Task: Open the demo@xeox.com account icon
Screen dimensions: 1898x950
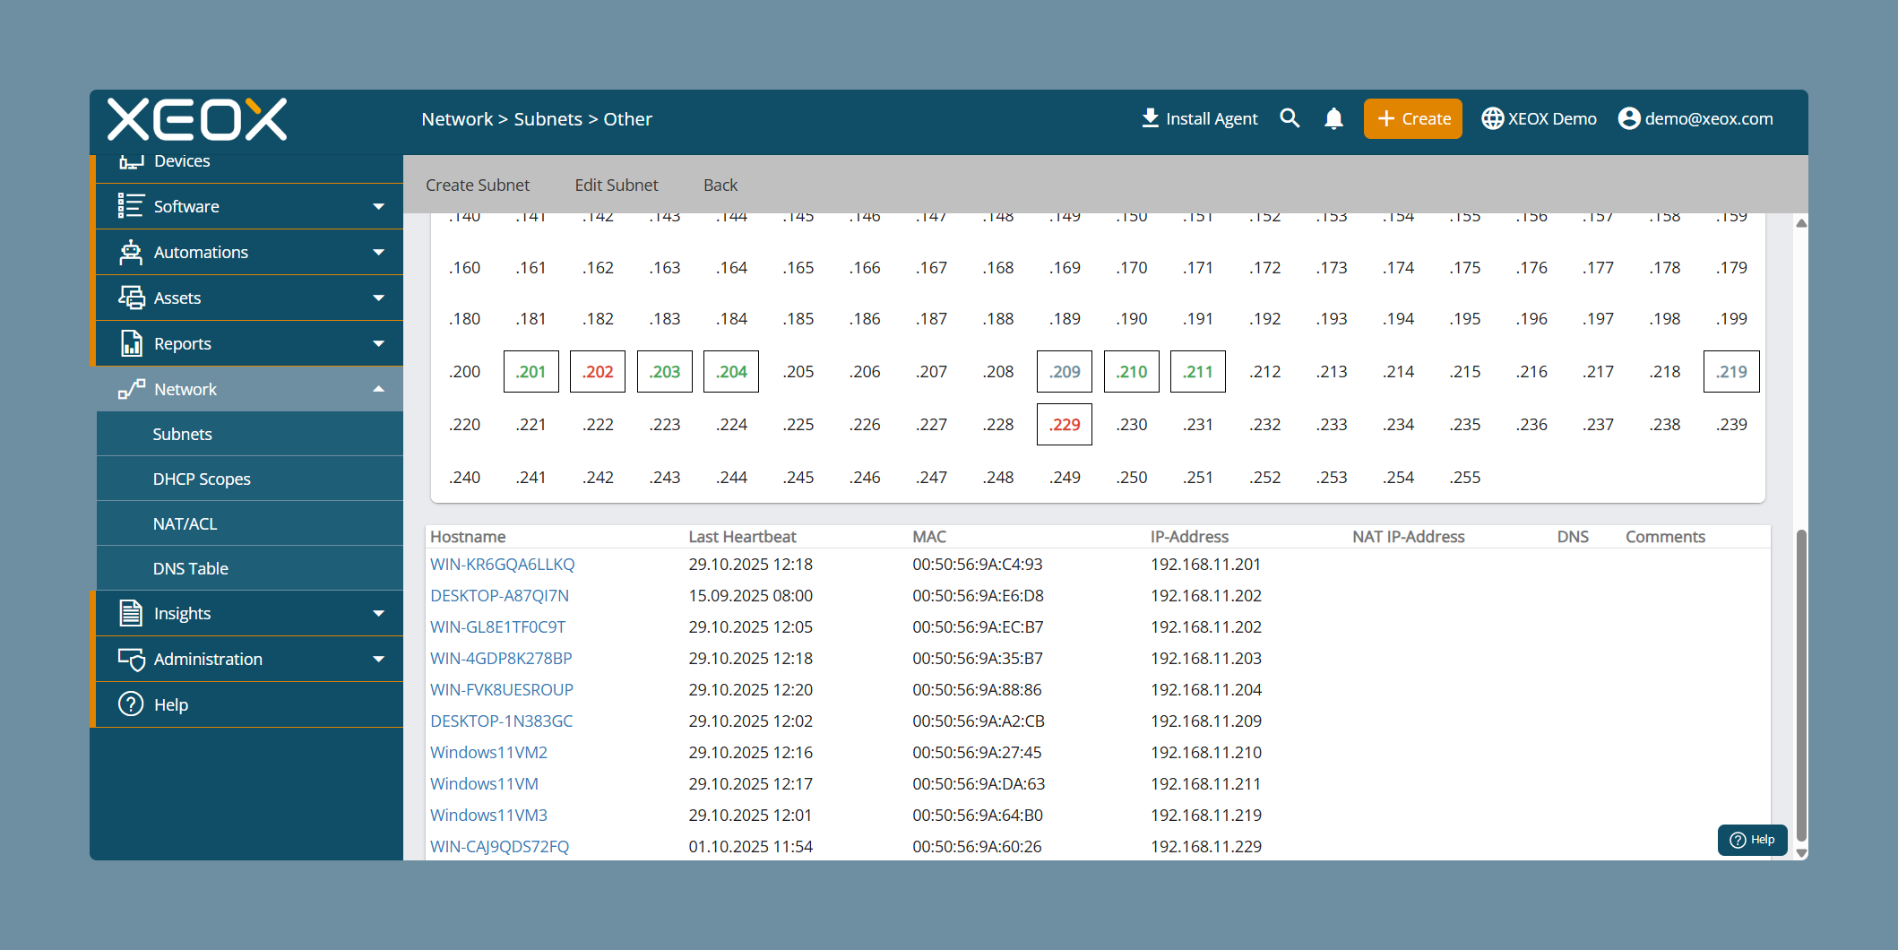Action: [1629, 118]
